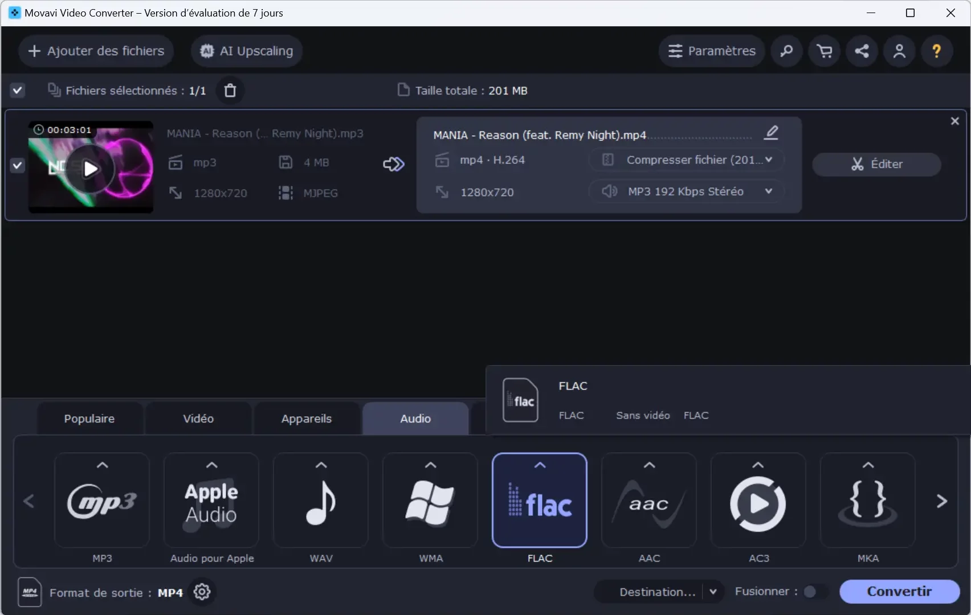The height and width of the screenshot is (615, 971).
Task: Select the MP3 format icon
Action: pyautogui.click(x=102, y=500)
